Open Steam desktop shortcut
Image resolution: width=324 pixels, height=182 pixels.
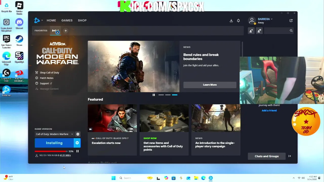19,40
